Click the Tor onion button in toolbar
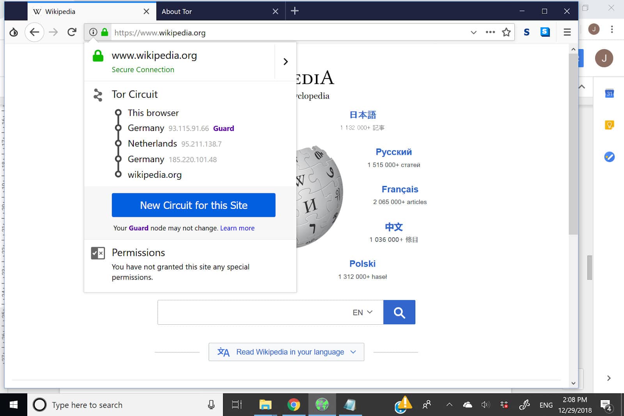The image size is (624, 416). [x=14, y=32]
